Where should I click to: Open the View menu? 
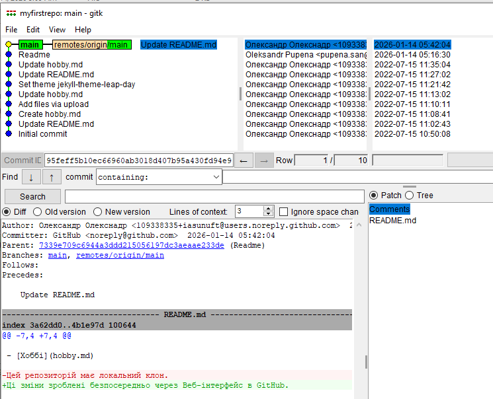[x=57, y=30]
